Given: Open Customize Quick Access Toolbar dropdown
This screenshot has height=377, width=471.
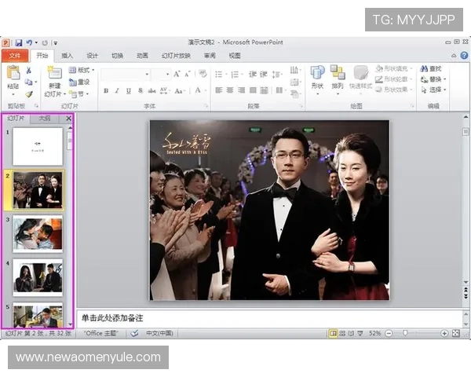Looking at the screenshot, I should click(56, 43).
